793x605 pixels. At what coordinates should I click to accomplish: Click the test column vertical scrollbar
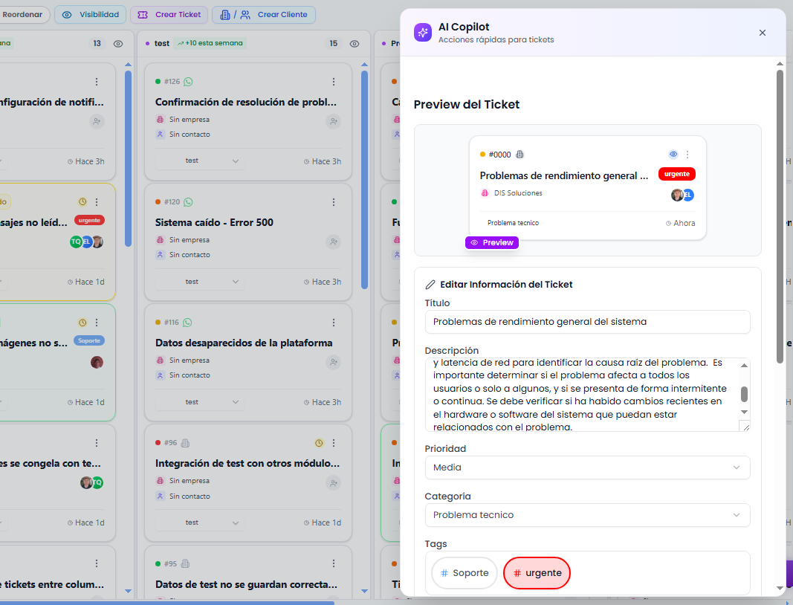pos(365,180)
